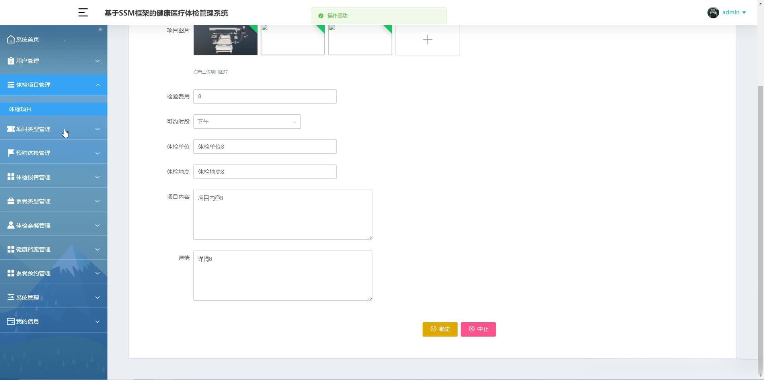
Task: Open the 系统管理 sidebar menu
Action: click(x=54, y=298)
